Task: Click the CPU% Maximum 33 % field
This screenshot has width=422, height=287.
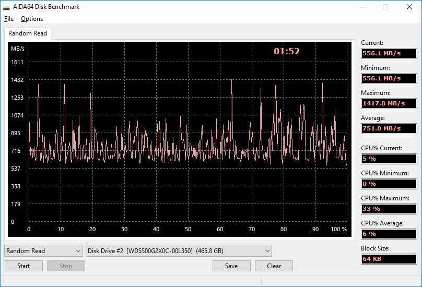Action: pos(389,209)
